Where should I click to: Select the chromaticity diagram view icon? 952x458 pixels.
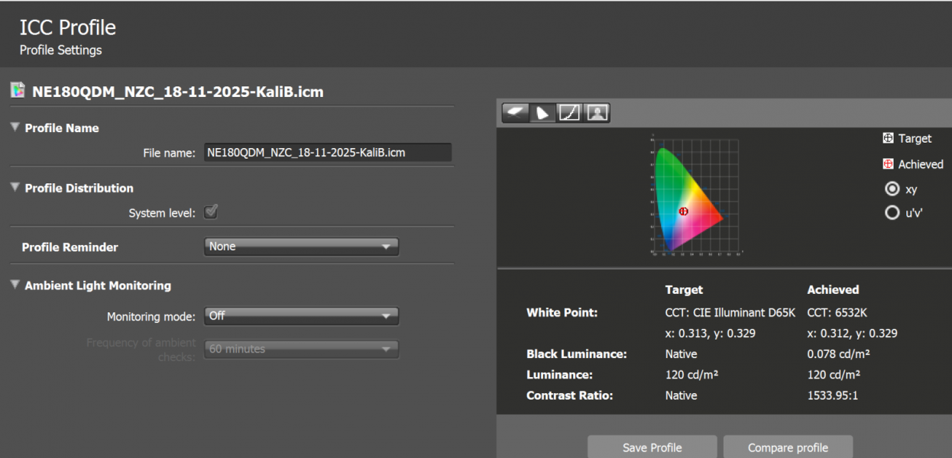click(x=542, y=113)
